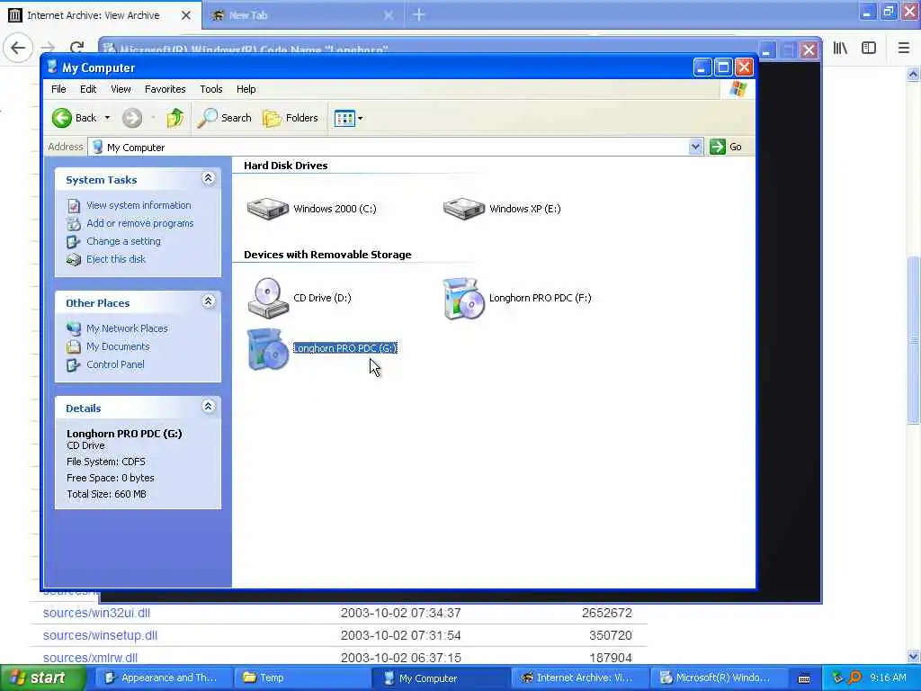
Task: Open the Edit menu
Action: (x=88, y=89)
